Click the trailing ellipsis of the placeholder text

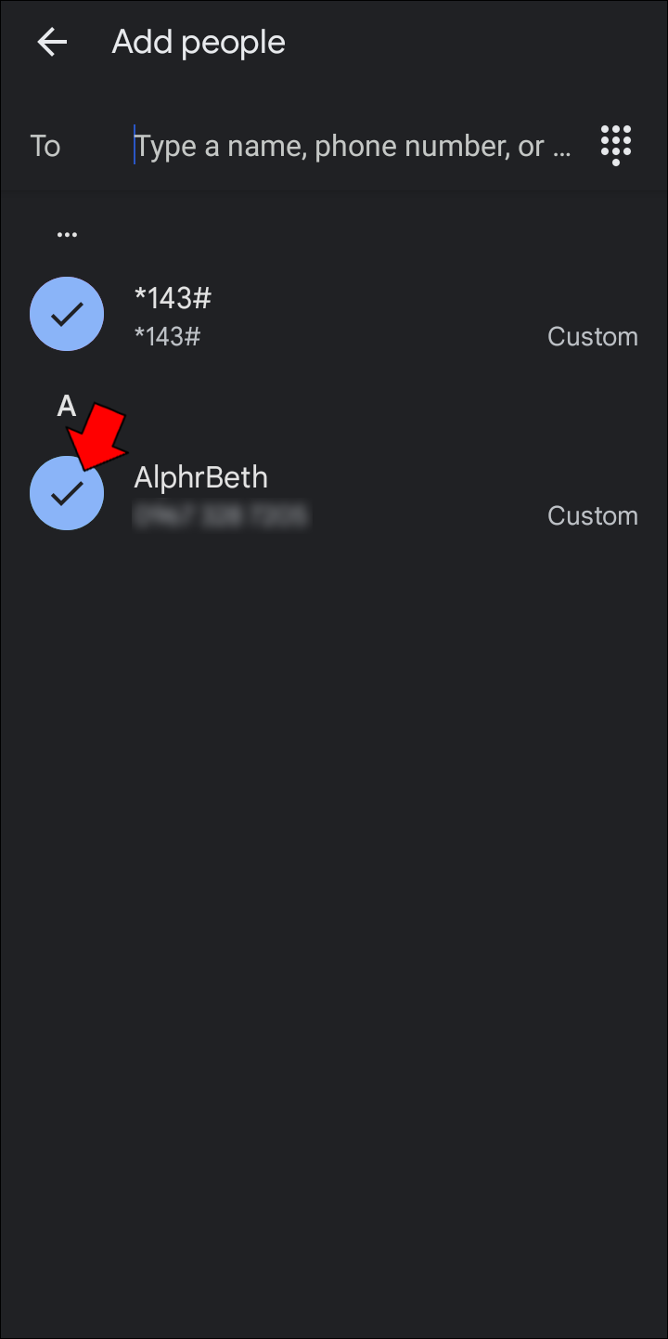(561, 148)
